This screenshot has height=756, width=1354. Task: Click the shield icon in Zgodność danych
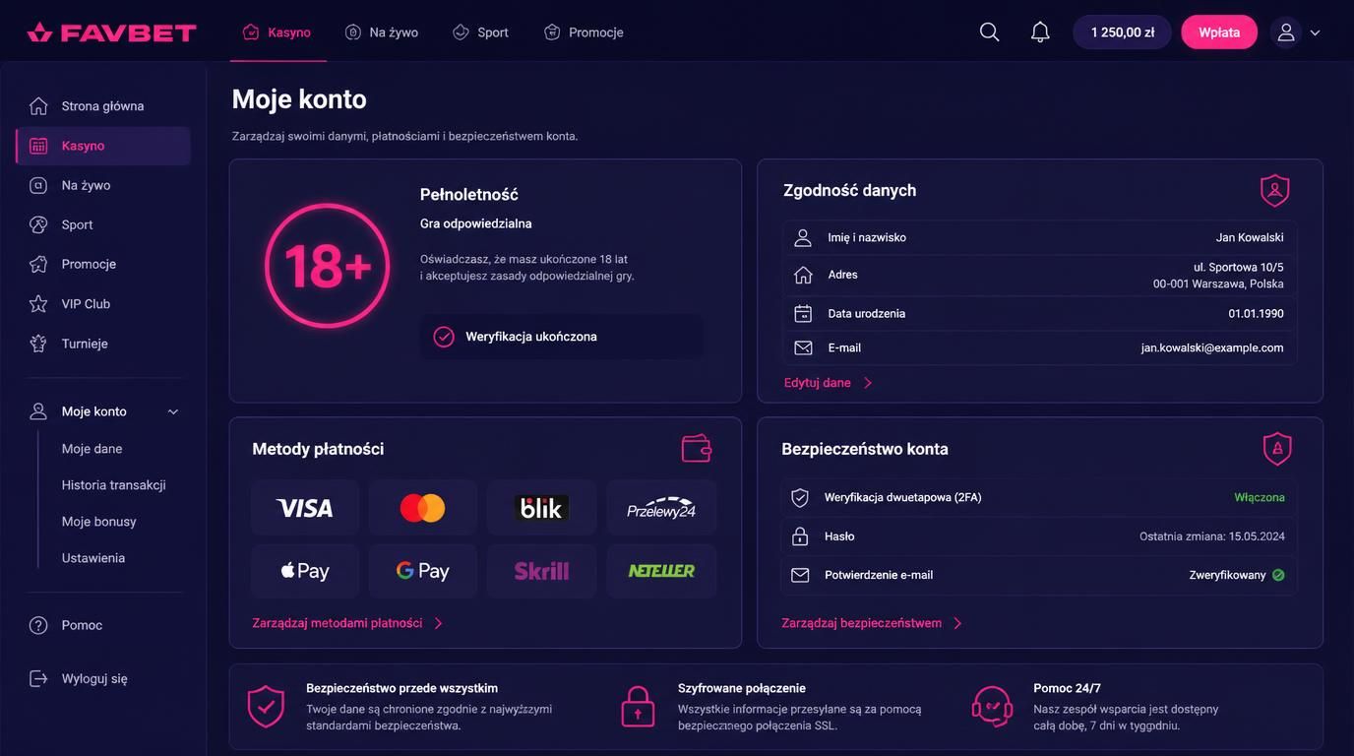pyautogui.click(x=1275, y=190)
